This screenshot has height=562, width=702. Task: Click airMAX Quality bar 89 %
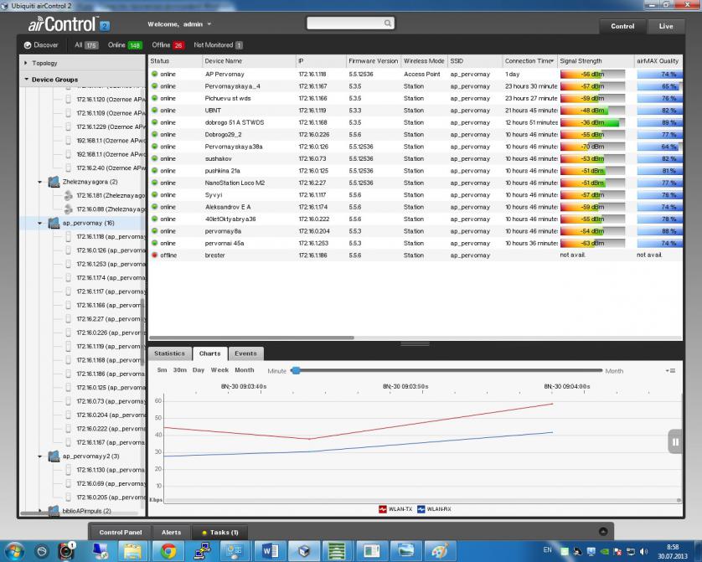(x=659, y=122)
